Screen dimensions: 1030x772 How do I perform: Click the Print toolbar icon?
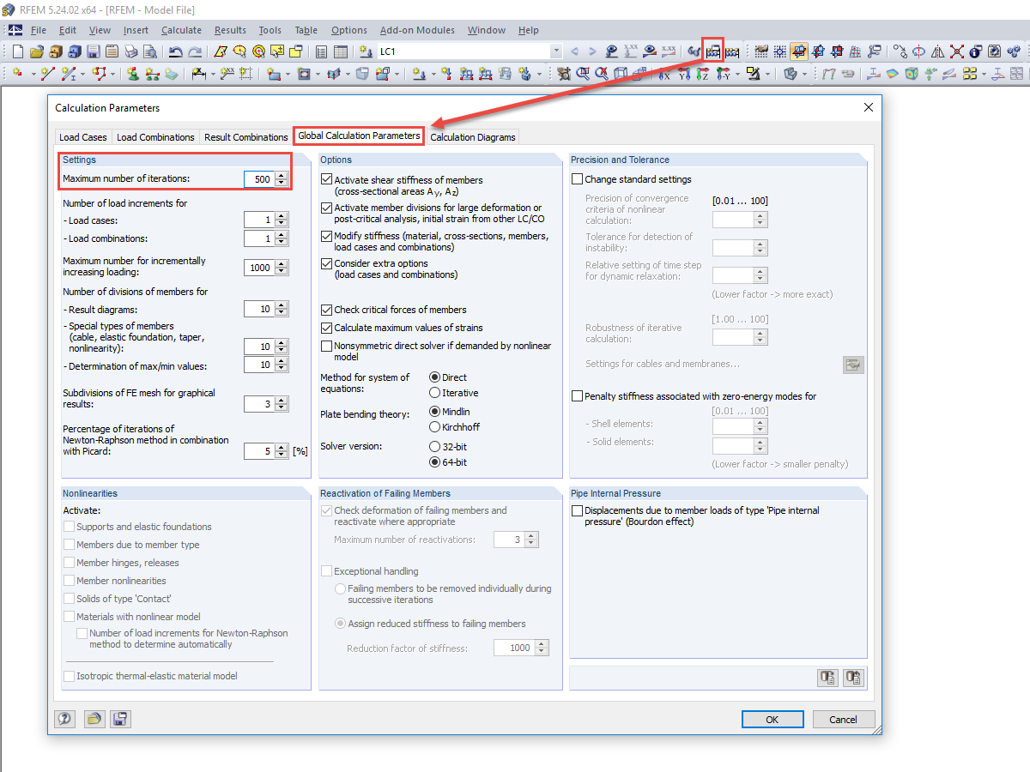pyautogui.click(x=131, y=51)
